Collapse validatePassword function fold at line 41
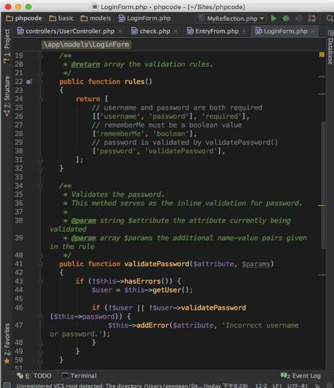The image size is (334, 388). click(41, 264)
